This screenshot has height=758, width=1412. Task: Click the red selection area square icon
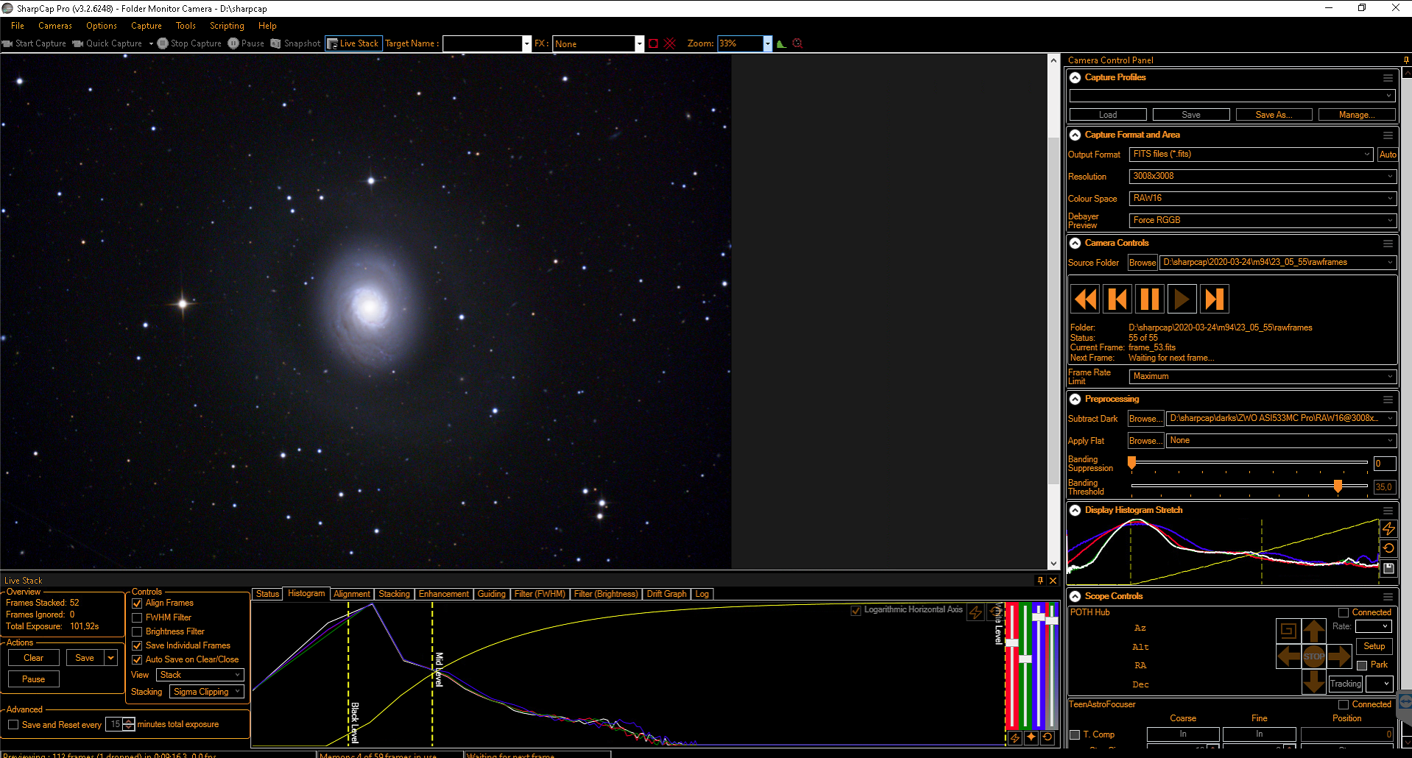pyautogui.click(x=653, y=43)
